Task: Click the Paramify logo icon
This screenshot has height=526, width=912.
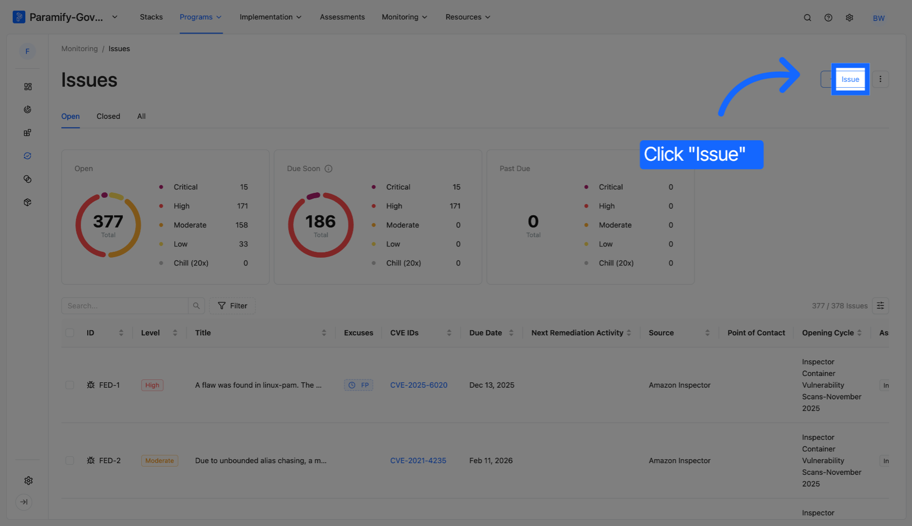Action: [19, 17]
